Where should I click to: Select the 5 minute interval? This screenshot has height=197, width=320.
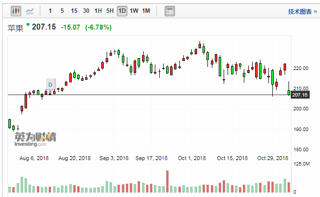(62, 10)
